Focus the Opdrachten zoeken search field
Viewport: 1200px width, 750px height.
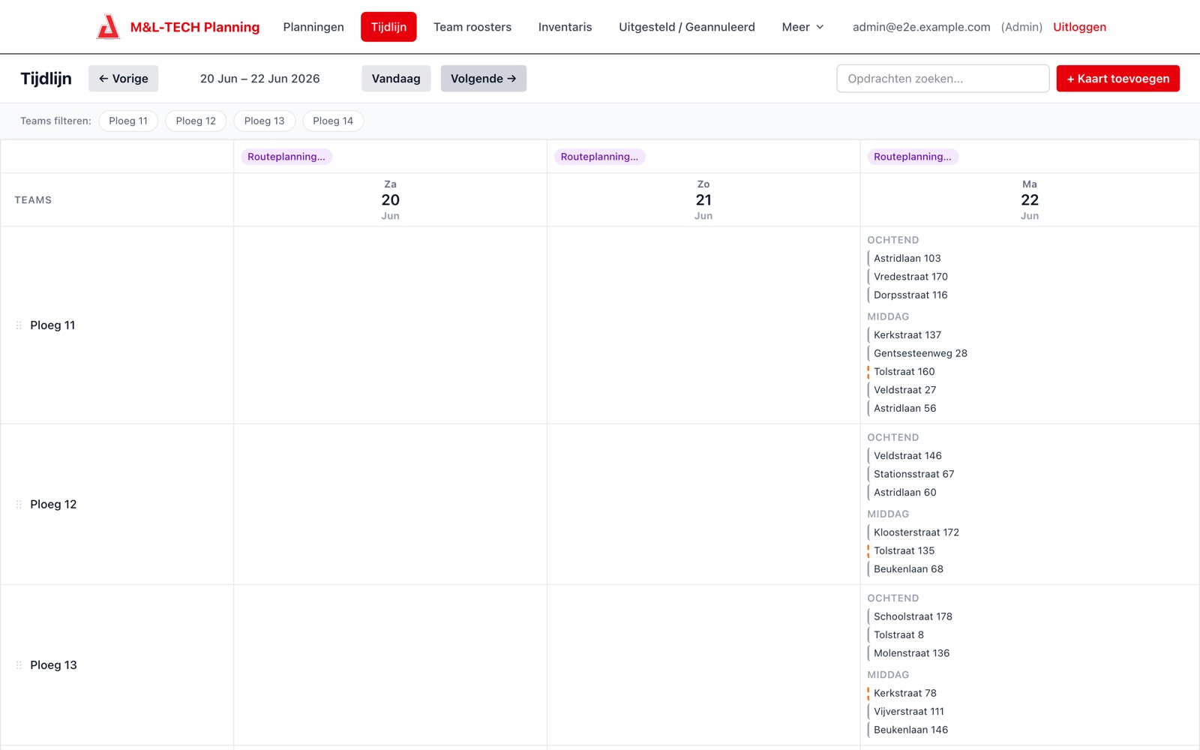tap(943, 79)
